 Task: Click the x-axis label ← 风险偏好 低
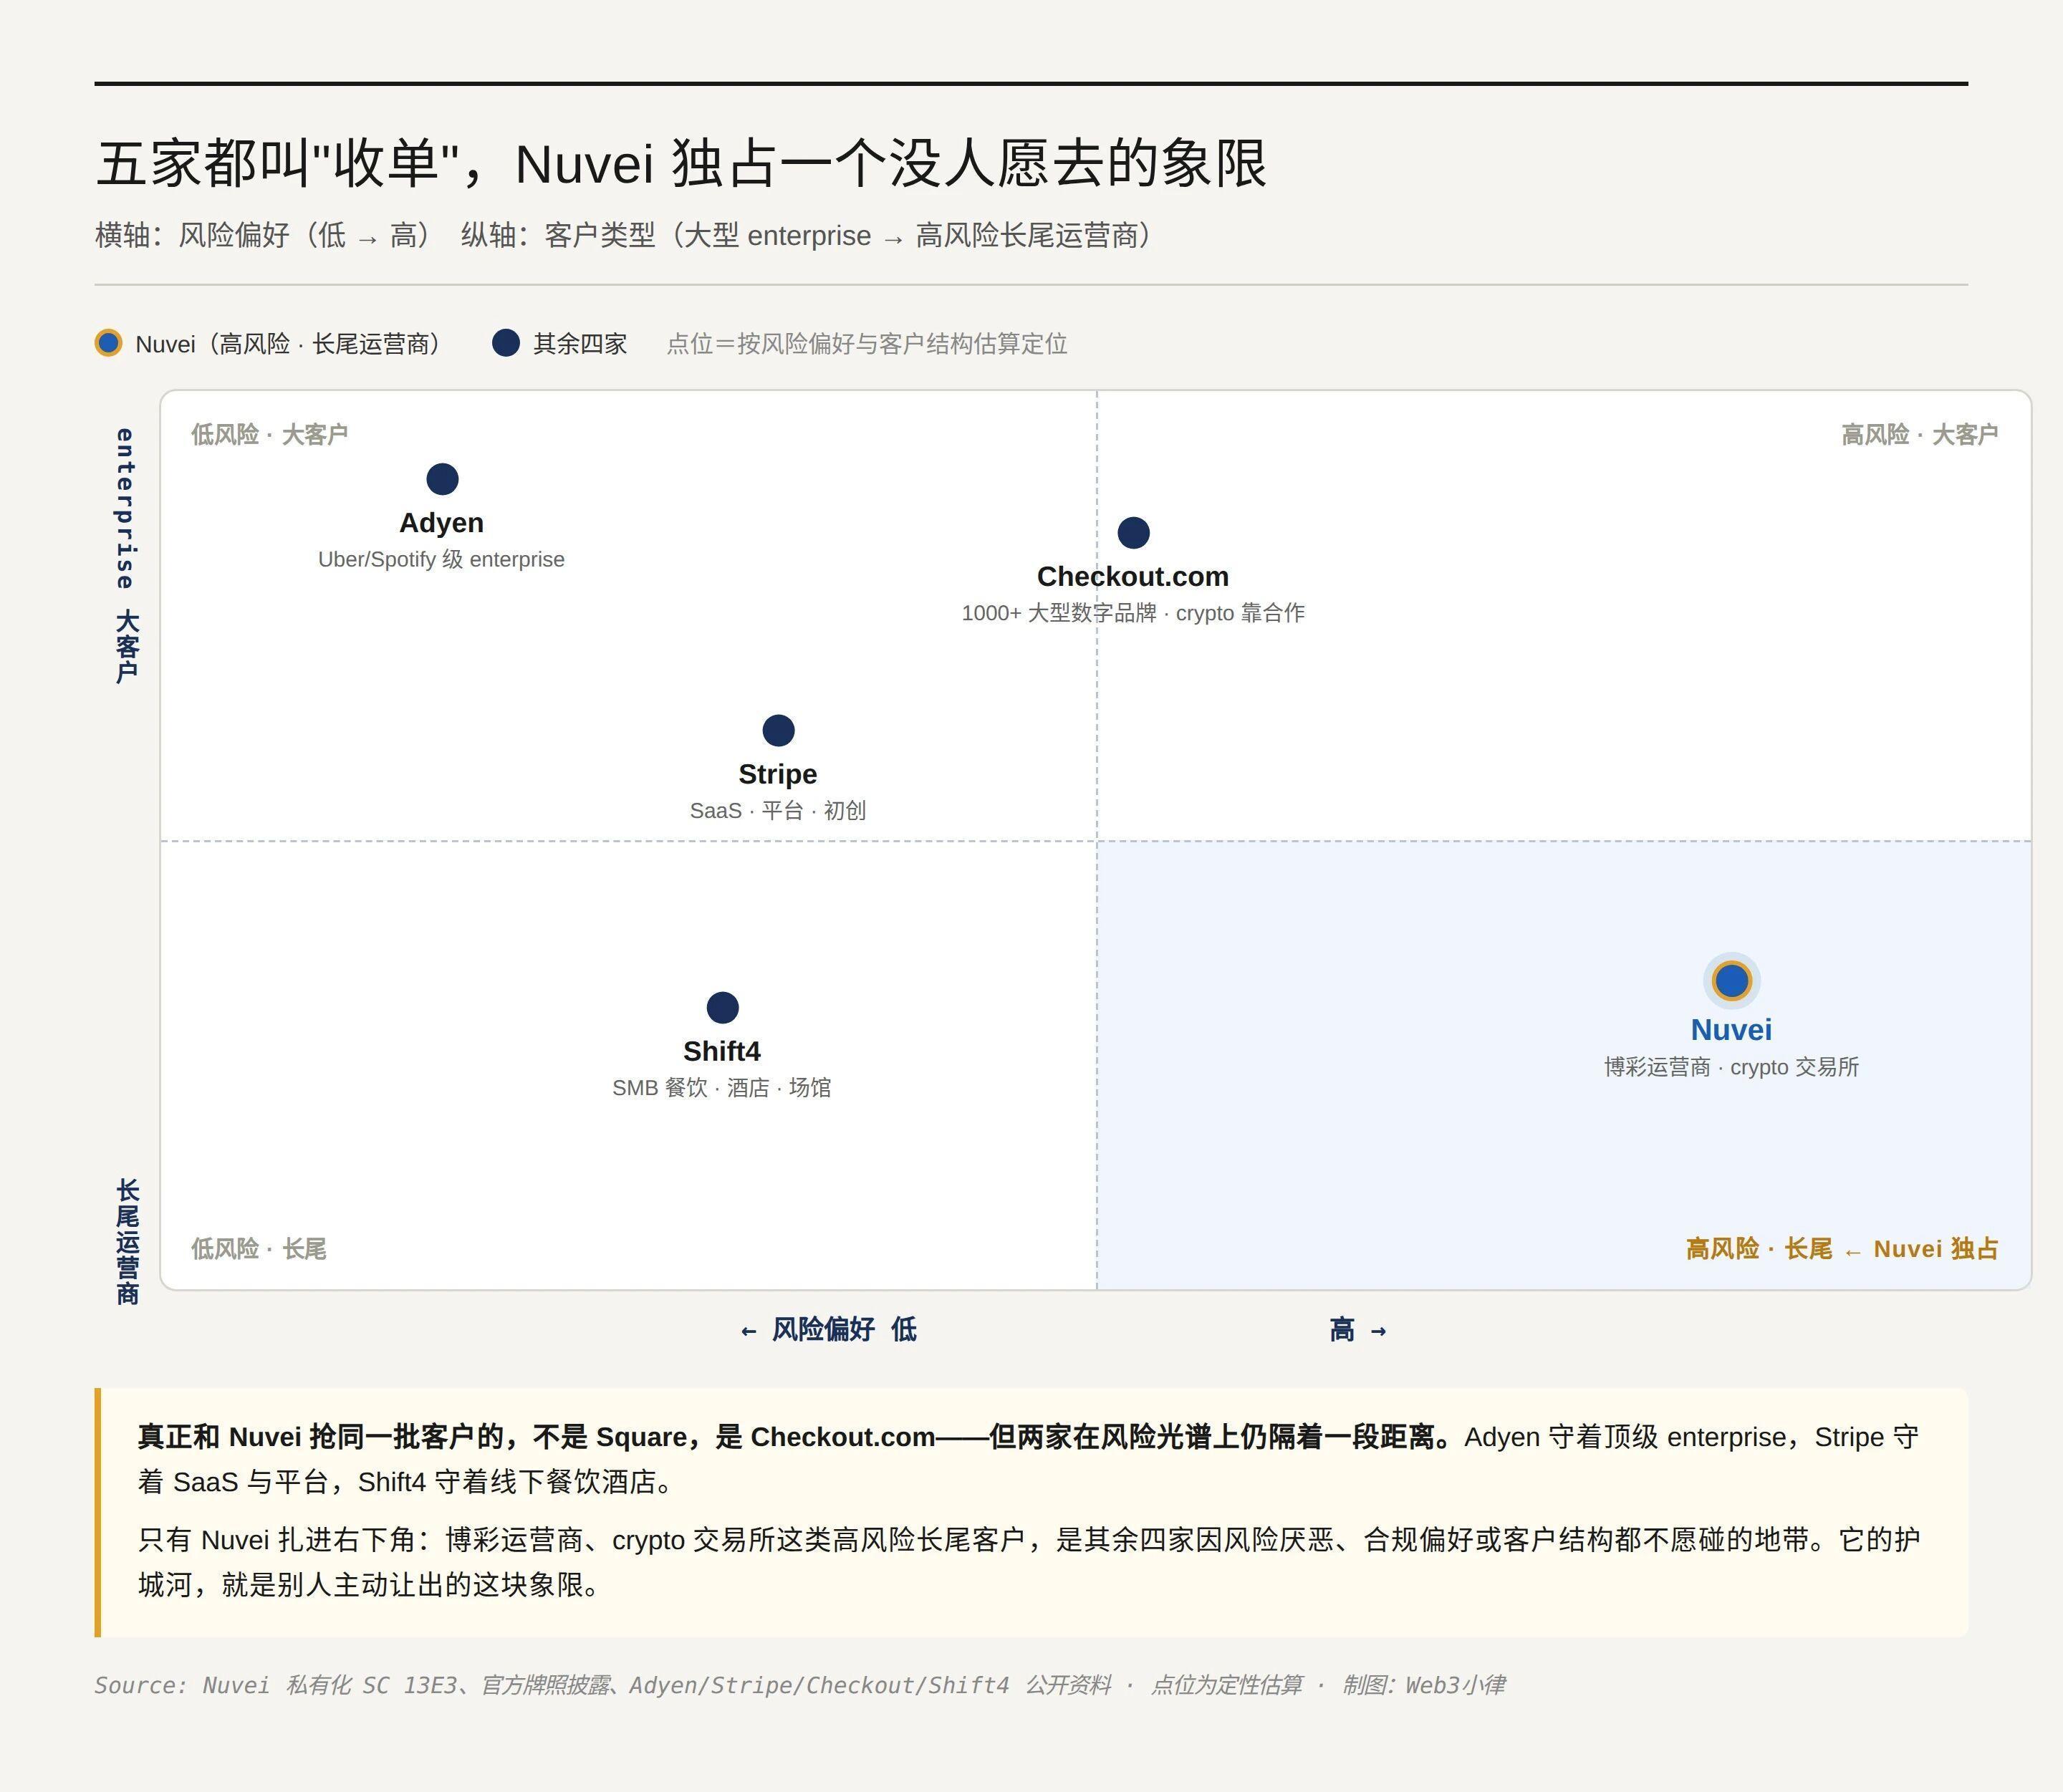828,1329
